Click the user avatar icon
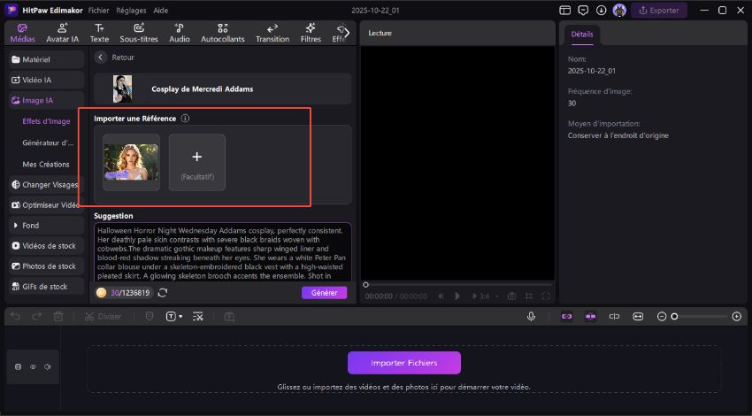 [619, 11]
